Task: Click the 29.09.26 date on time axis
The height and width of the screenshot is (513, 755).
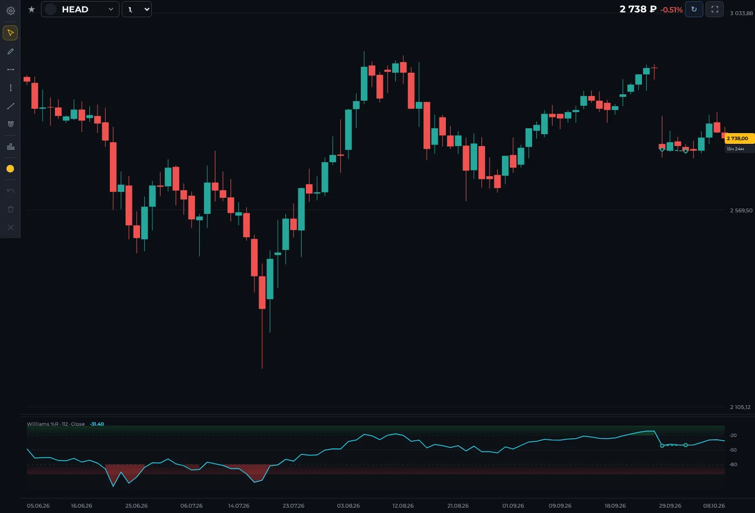Action: (x=670, y=506)
